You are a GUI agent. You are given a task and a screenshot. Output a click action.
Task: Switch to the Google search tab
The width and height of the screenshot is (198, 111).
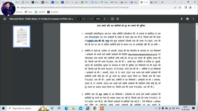[x=75, y=2]
